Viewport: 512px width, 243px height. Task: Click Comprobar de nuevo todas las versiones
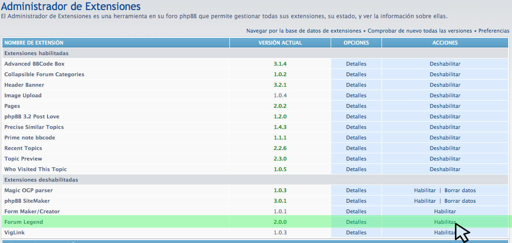(x=420, y=31)
